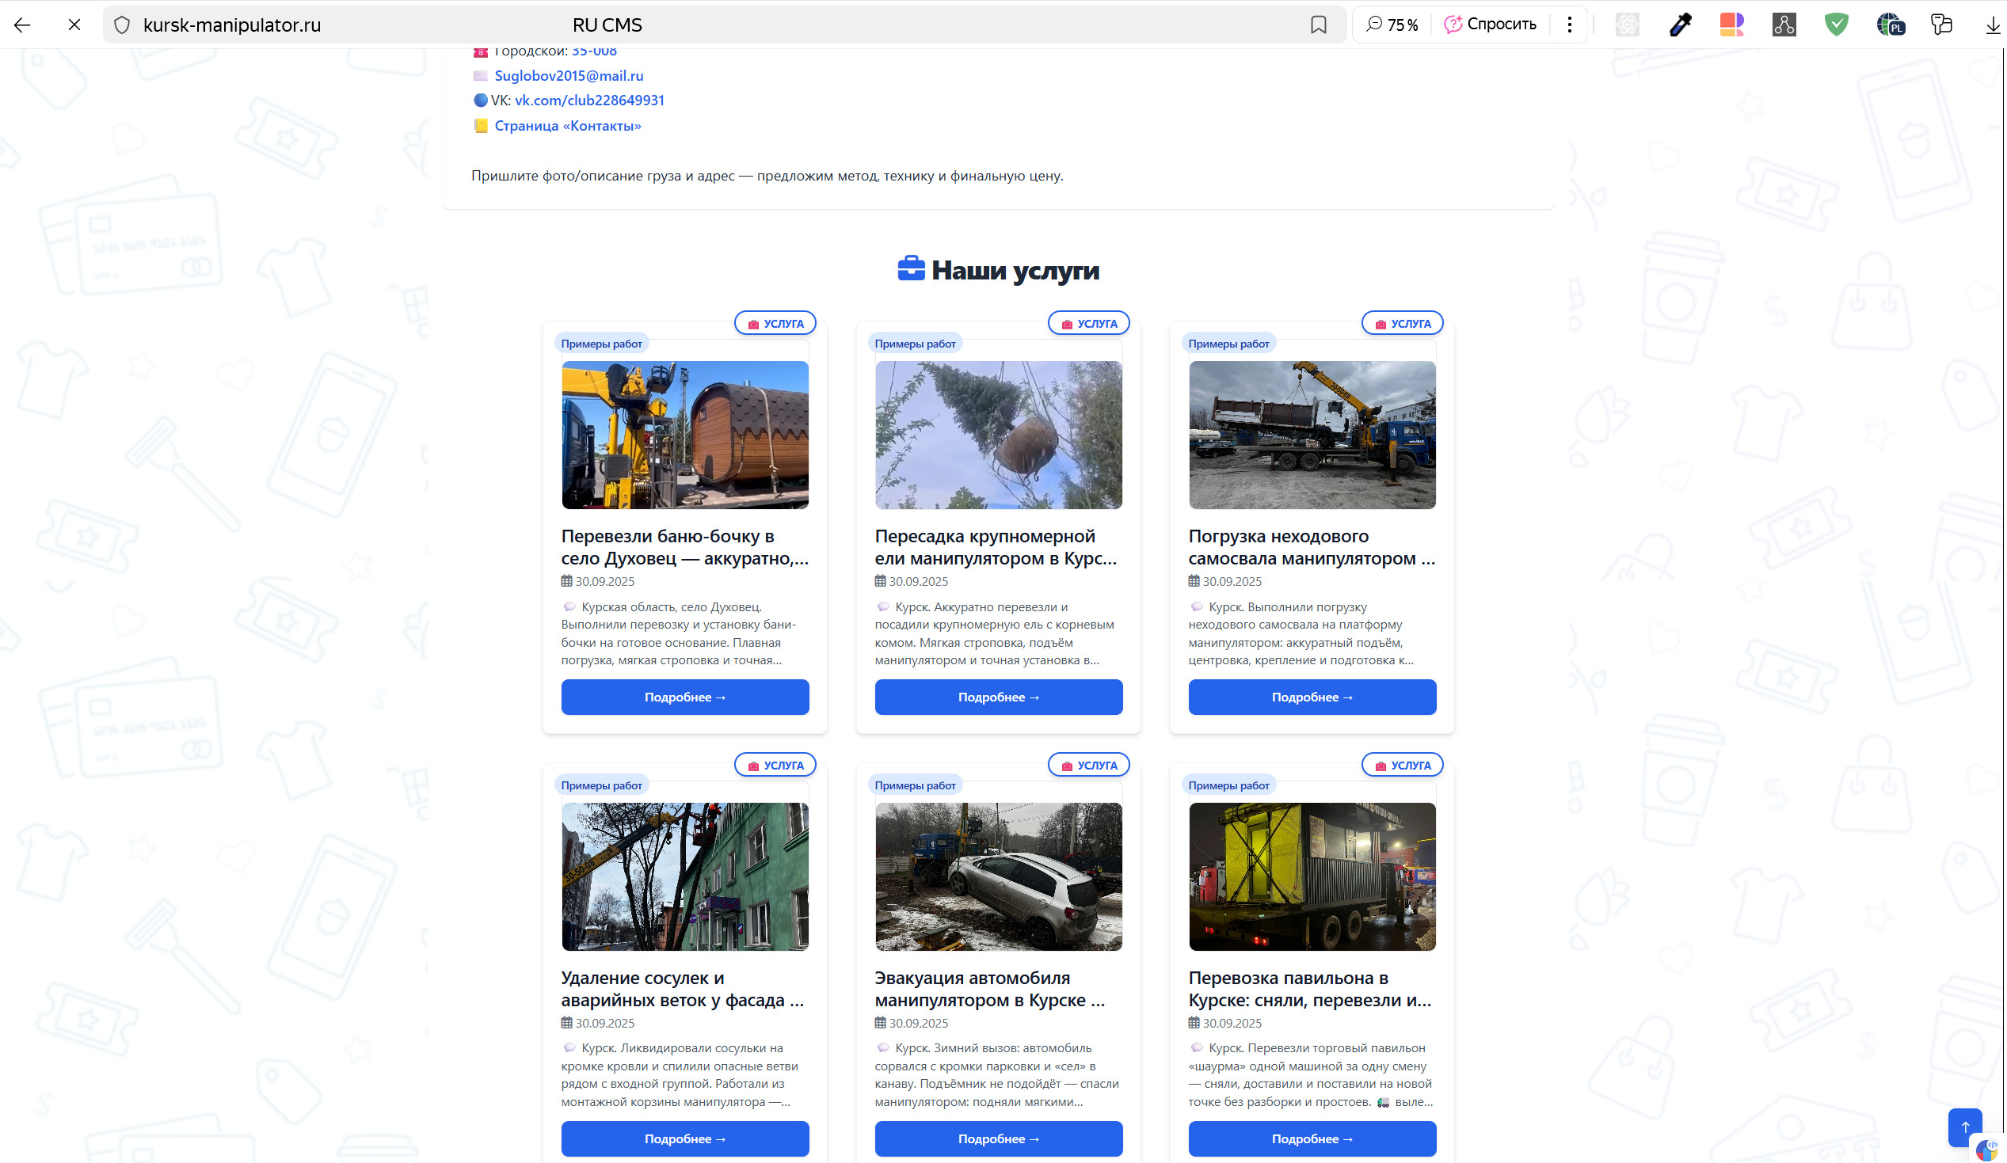Open the eyedropper color picker extension
2007x1163 pixels.
point(1680,25)
